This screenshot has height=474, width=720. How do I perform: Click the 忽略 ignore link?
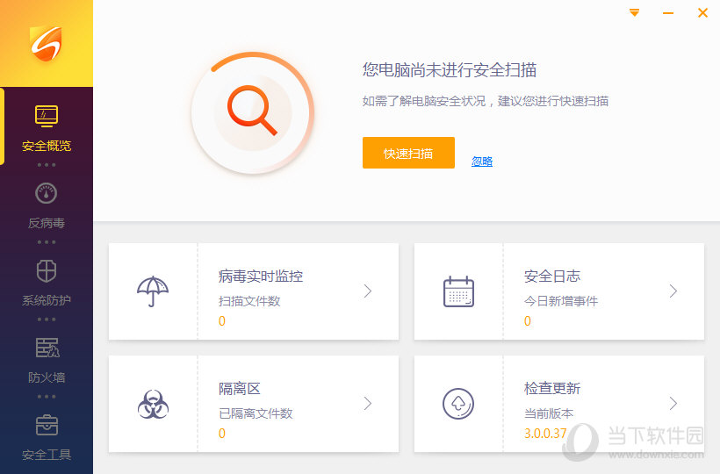(482, 162)
